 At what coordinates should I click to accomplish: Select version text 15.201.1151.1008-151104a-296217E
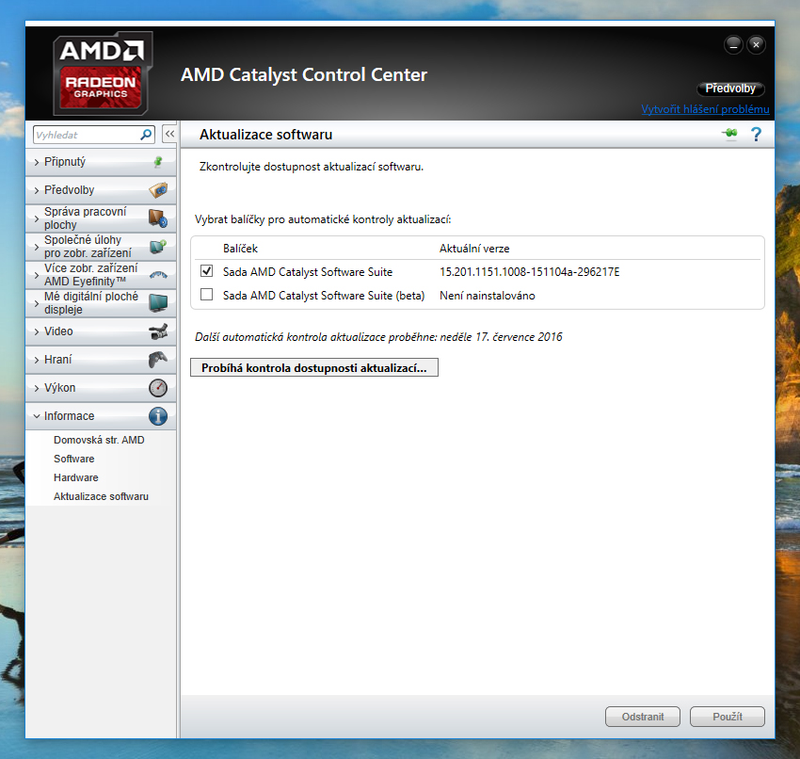530,271
